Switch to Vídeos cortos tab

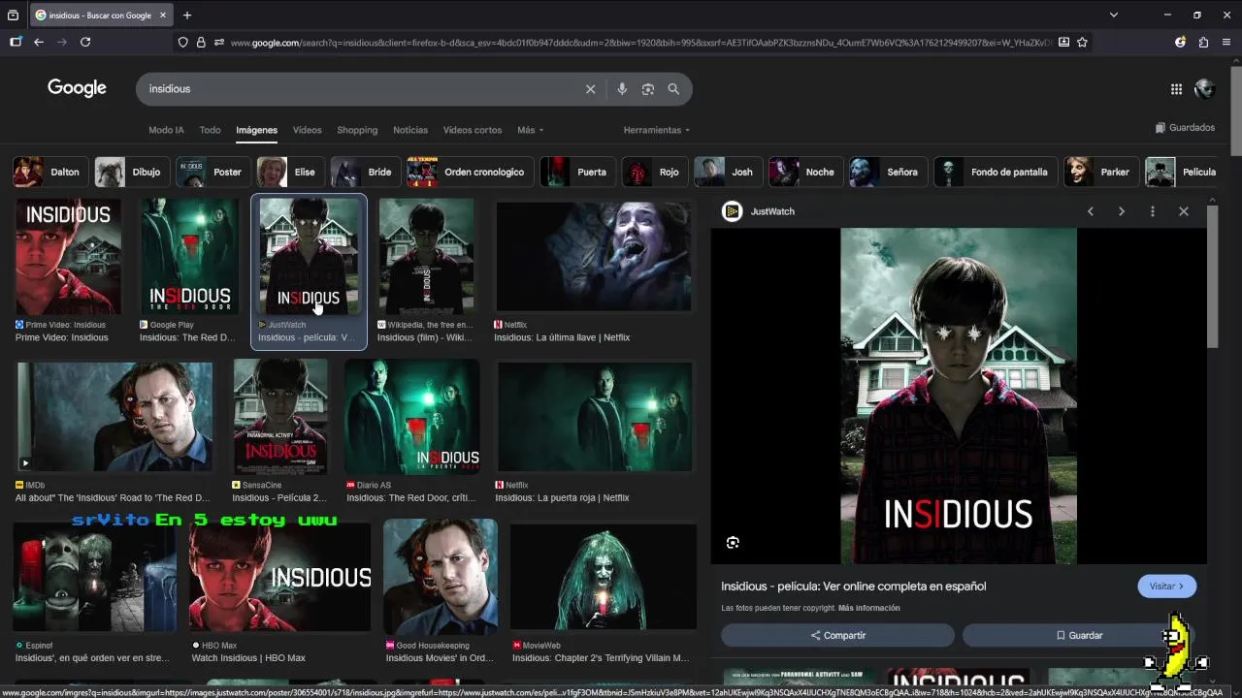(473, 130)
